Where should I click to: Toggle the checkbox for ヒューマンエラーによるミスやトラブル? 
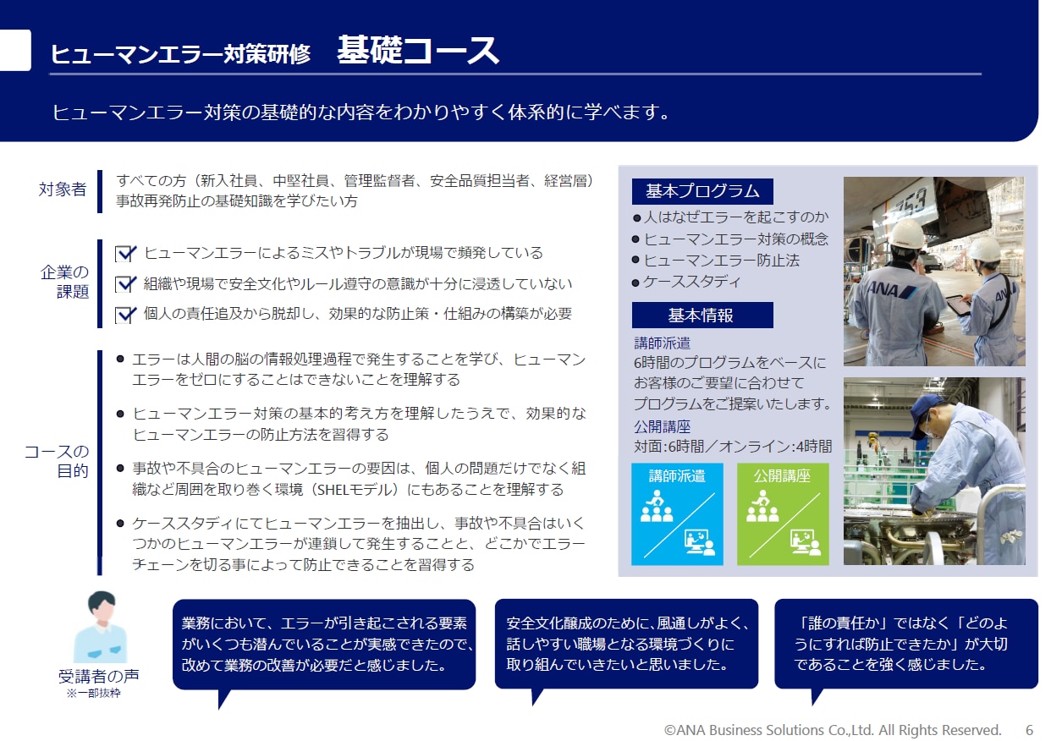coord(126,254)
